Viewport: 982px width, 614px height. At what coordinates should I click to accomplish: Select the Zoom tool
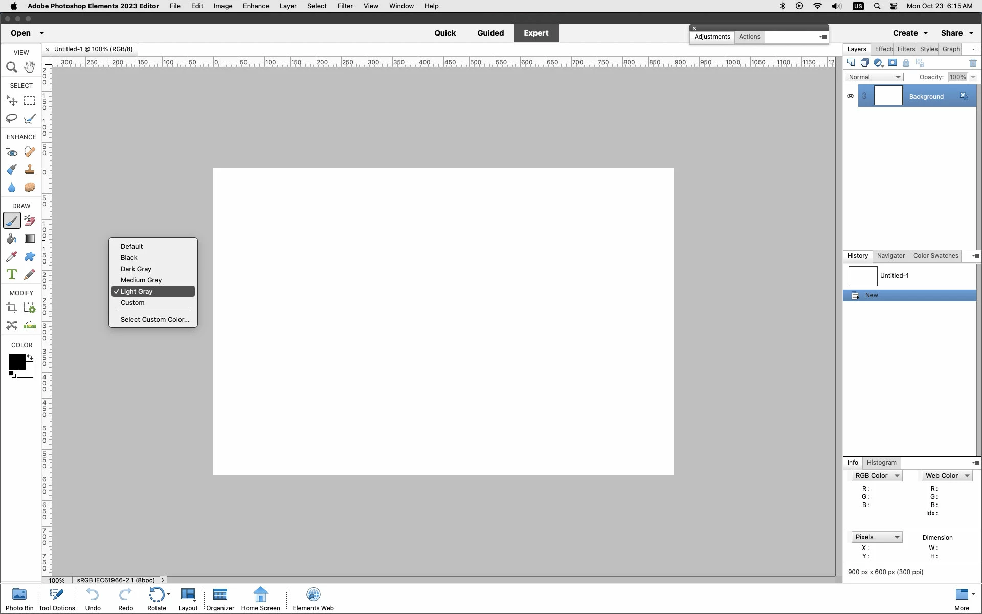[12, 68]
